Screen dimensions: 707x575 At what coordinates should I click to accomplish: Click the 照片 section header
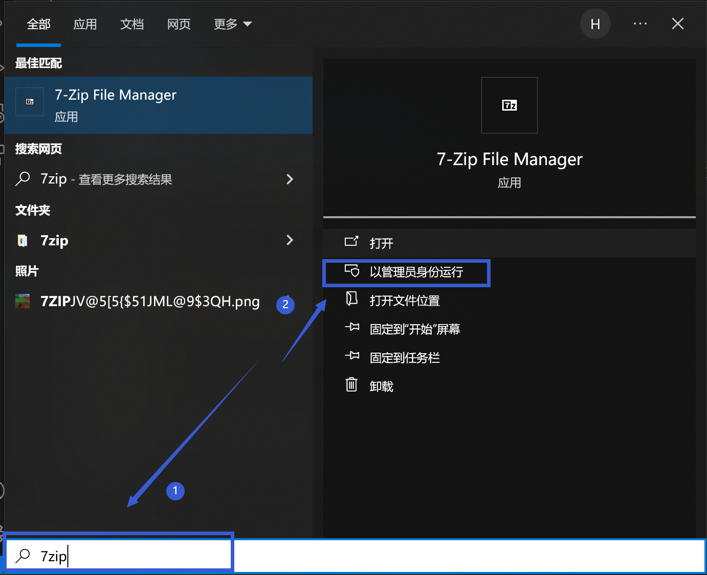[x=27, y=271]
